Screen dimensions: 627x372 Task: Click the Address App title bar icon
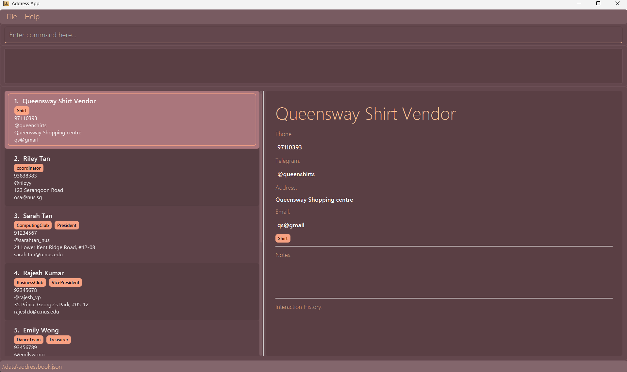tap(6, 4)
